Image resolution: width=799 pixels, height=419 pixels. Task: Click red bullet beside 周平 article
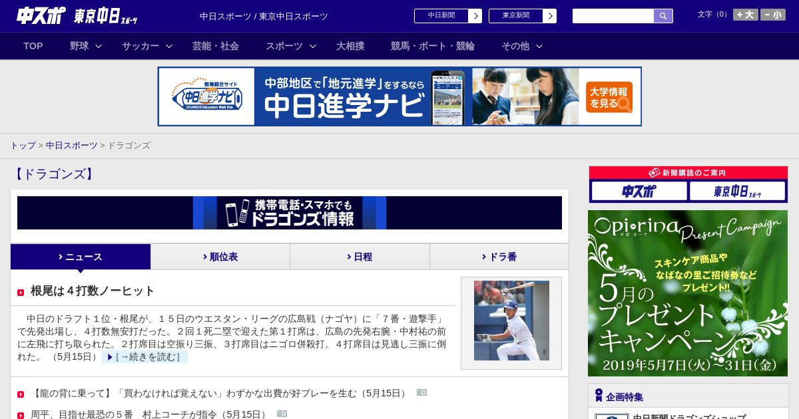pyautogui.click(x=21, y=415)
